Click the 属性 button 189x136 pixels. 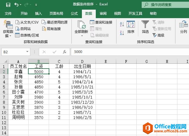[x=96, y=29]
